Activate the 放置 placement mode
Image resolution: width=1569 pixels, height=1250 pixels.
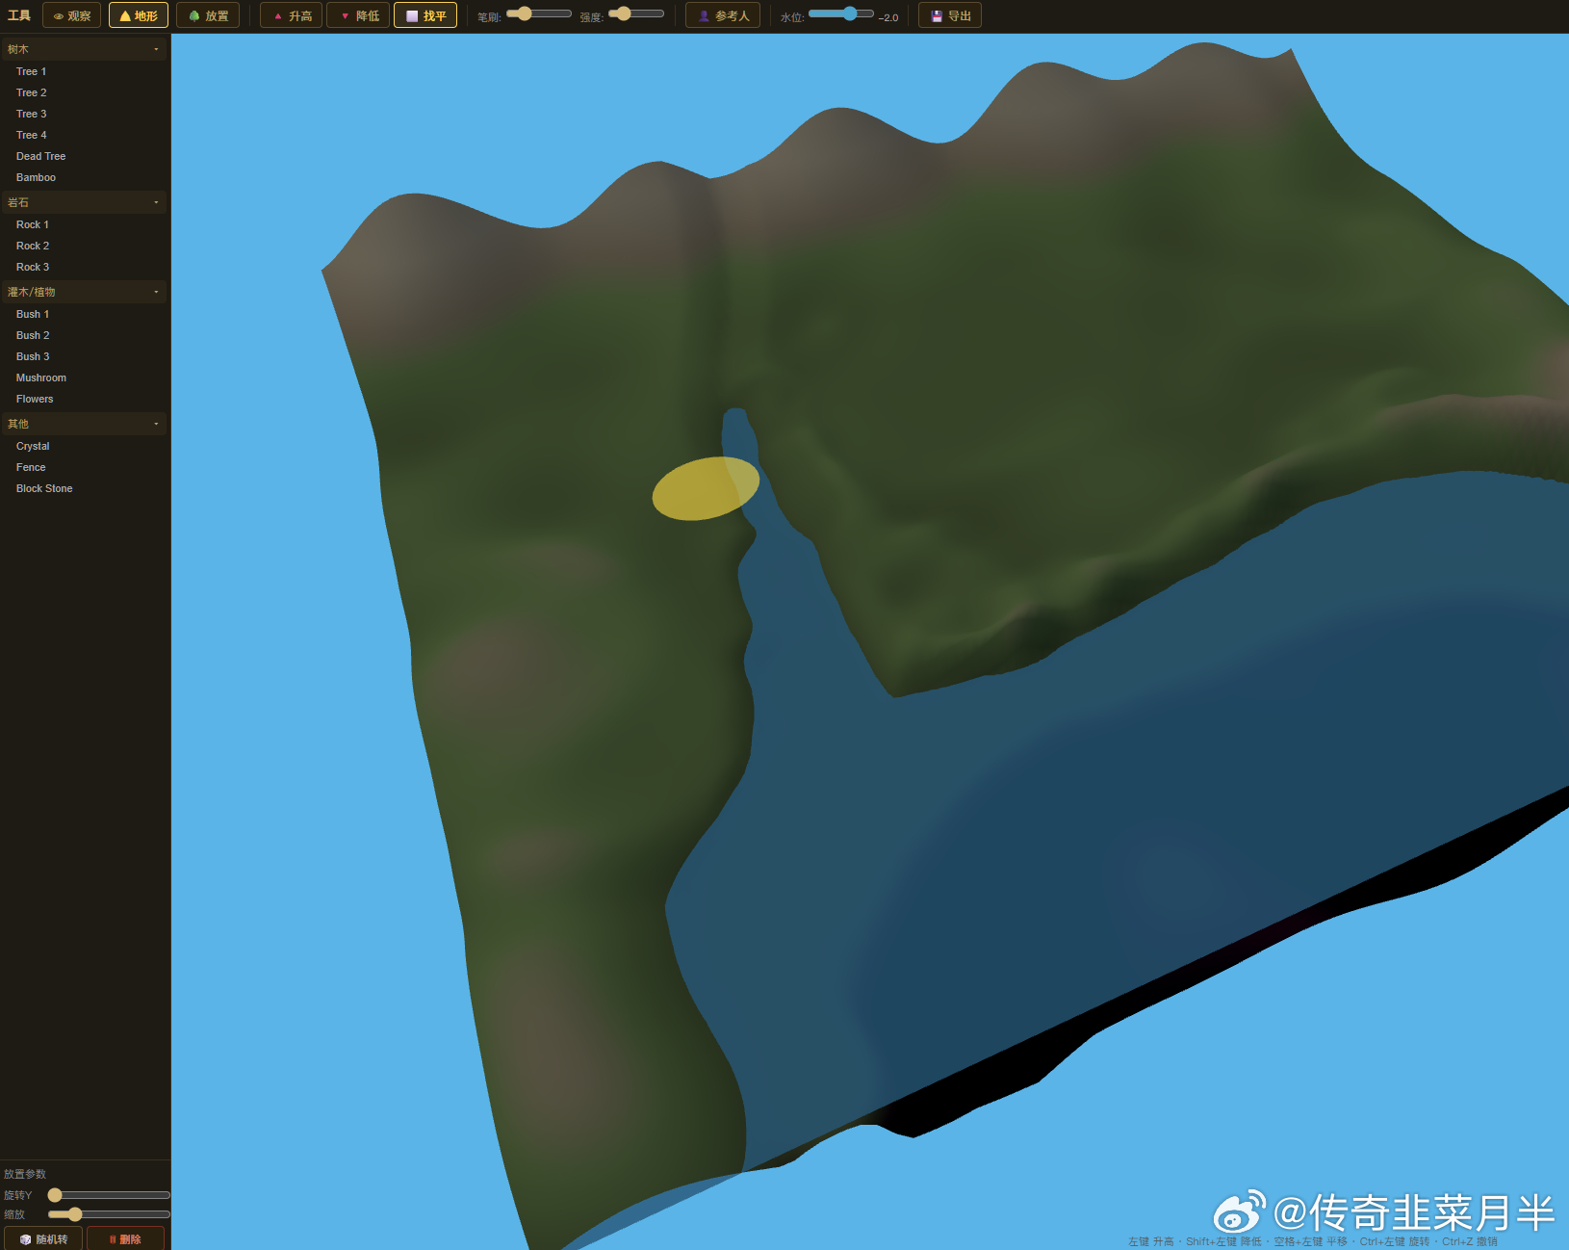pyautogui.click(x=208, y=15)
